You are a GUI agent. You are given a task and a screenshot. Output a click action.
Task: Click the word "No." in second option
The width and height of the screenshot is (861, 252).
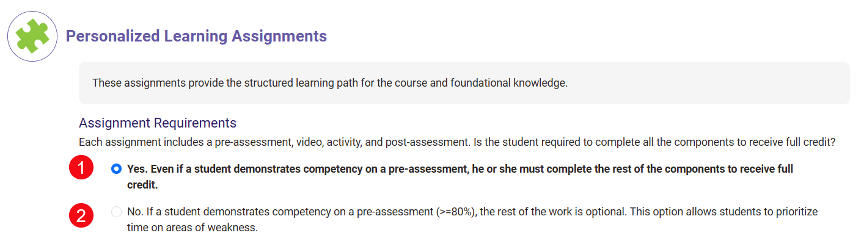[x=134, y=212]
